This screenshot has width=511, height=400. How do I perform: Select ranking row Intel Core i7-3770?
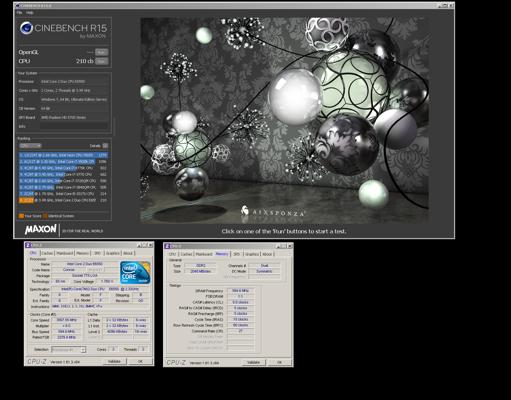pyautogui.click(x=63, y=174)
